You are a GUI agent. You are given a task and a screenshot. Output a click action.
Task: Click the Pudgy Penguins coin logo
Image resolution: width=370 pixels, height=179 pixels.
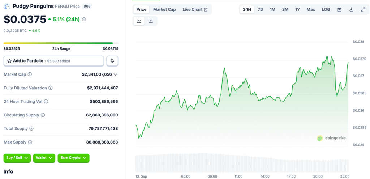tap(7, 7)
